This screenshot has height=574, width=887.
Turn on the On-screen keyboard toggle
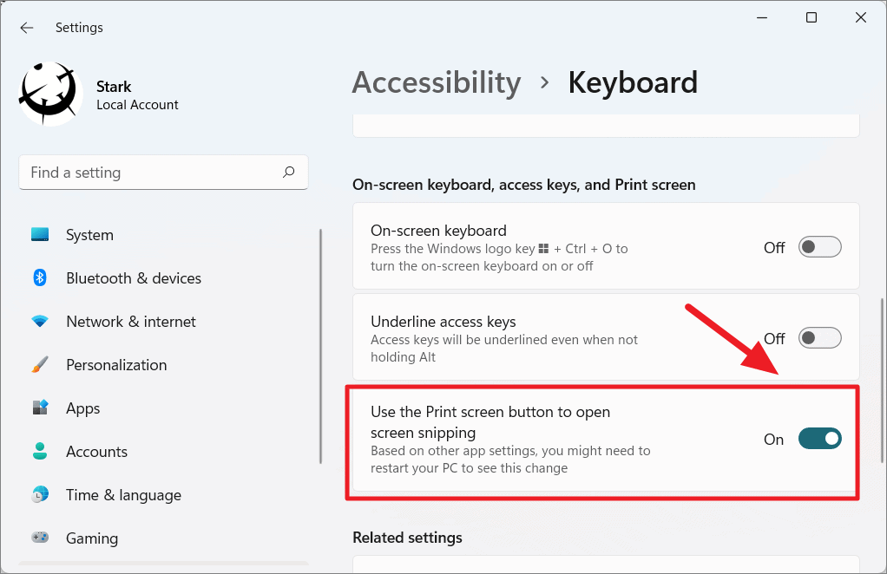(x=820, y=247)
